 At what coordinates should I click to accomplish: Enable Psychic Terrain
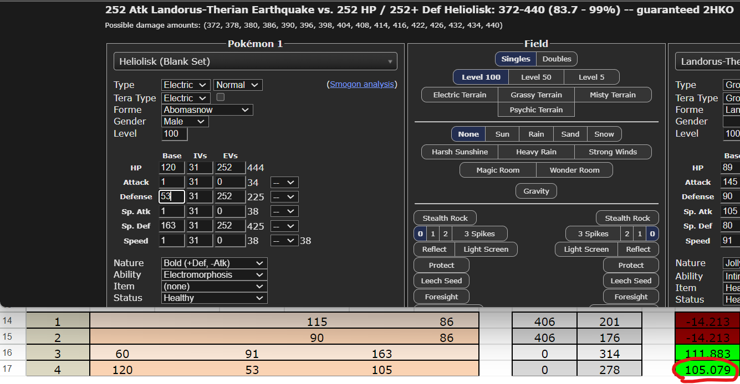point(536,110)
